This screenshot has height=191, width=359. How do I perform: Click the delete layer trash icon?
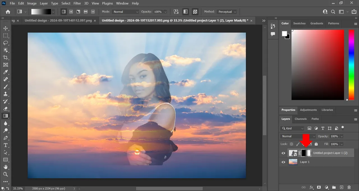point(349,187)
